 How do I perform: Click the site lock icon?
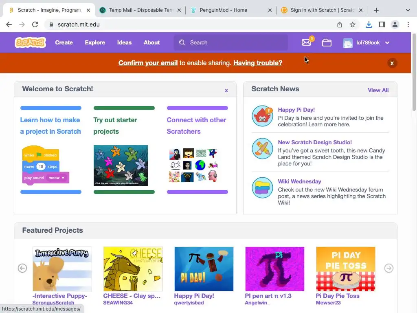pos(51,24)
